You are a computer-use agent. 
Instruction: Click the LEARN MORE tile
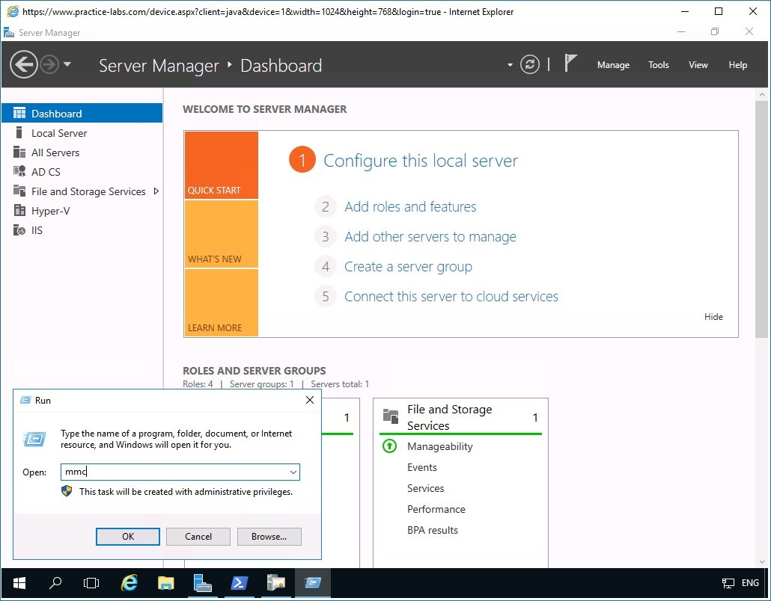tap(222, 303)
